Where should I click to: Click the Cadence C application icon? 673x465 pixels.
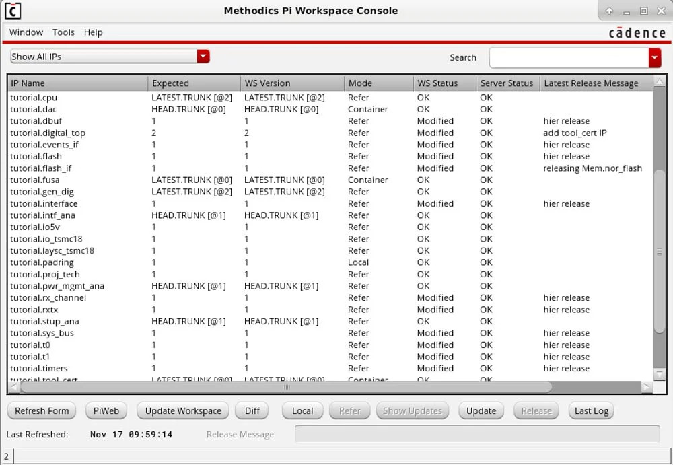tap(11, 11)
